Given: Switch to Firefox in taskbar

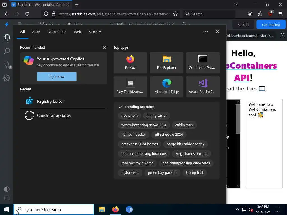Looking at the screenshot, I should coord(115,209).
